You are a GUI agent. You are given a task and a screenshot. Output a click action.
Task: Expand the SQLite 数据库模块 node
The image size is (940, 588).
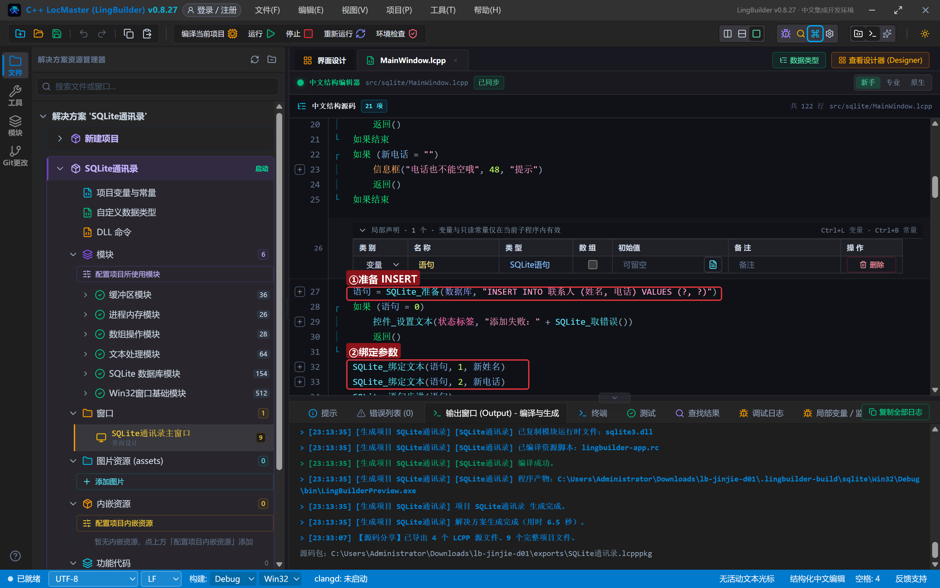(x=86, y=374)
